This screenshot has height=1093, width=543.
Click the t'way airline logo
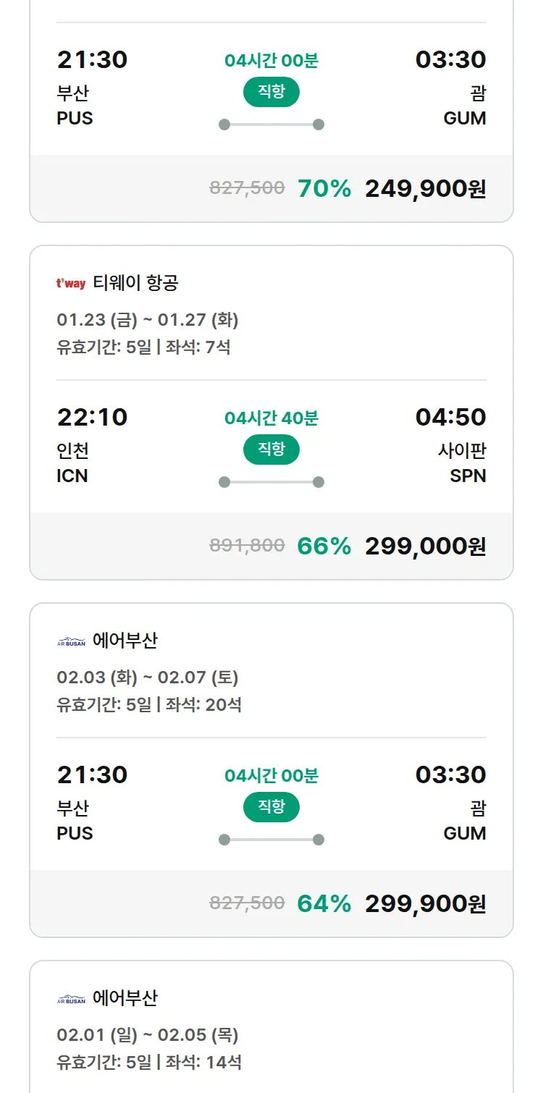71,283
